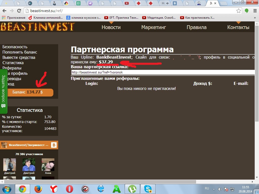Open first Дмитрий's profile photo
The width and height of the screenshot is (259, 194).
click(x=10, y=165)
